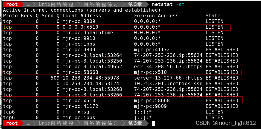Select local address "10.253.234.48:55978"
This screenshot has height=129, width=261.
91,78
